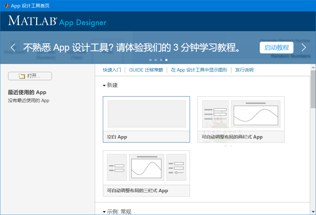Screen dimensions: 316x215
Task: Open the 快速入门 link
Action: pos(112,70)
